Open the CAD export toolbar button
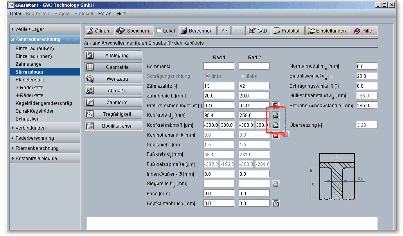 (258, 31)
